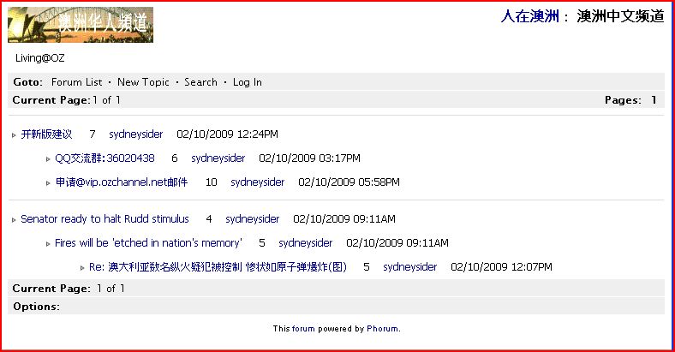Open sydneysider profile on Re: 澳大利亚 row
The width and height of the screenshot is (675, 352).
coord(409,267)
